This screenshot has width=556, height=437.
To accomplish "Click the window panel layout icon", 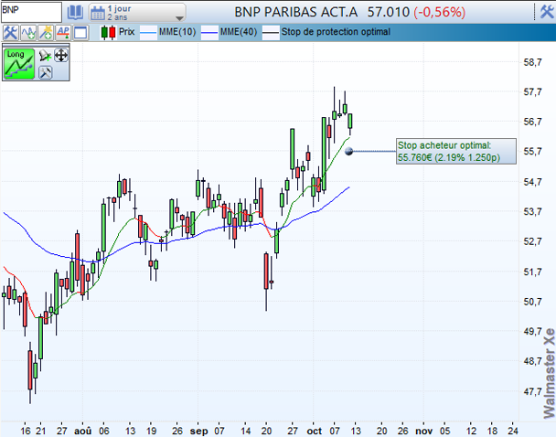I will [x=80, y=33].
